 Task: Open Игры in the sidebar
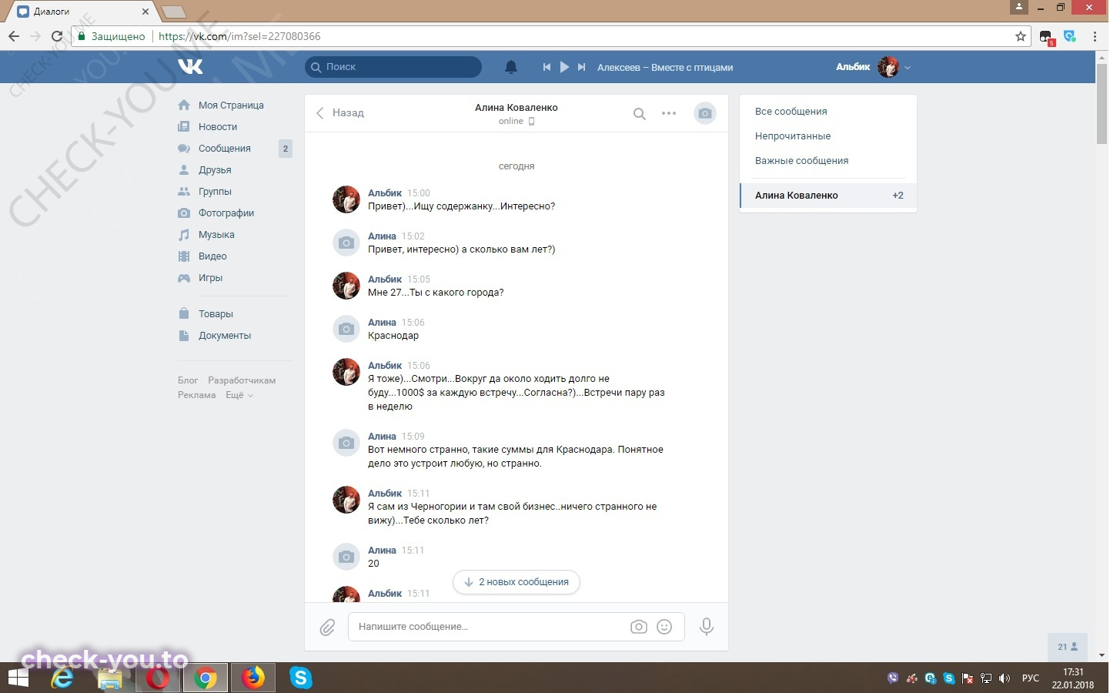(x=210, y=278)
